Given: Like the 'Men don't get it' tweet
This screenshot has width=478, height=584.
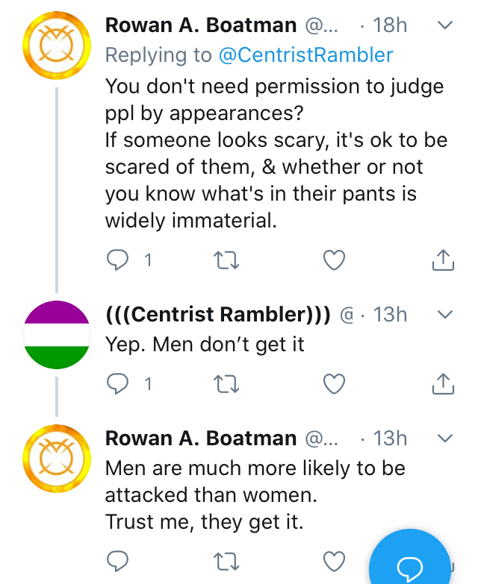Looking at the screenshot, I should (334, 383).
